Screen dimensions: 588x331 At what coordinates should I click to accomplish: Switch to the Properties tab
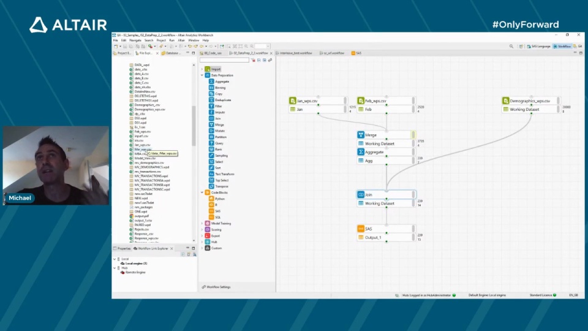pyautogui.click(x=122, y=248)
